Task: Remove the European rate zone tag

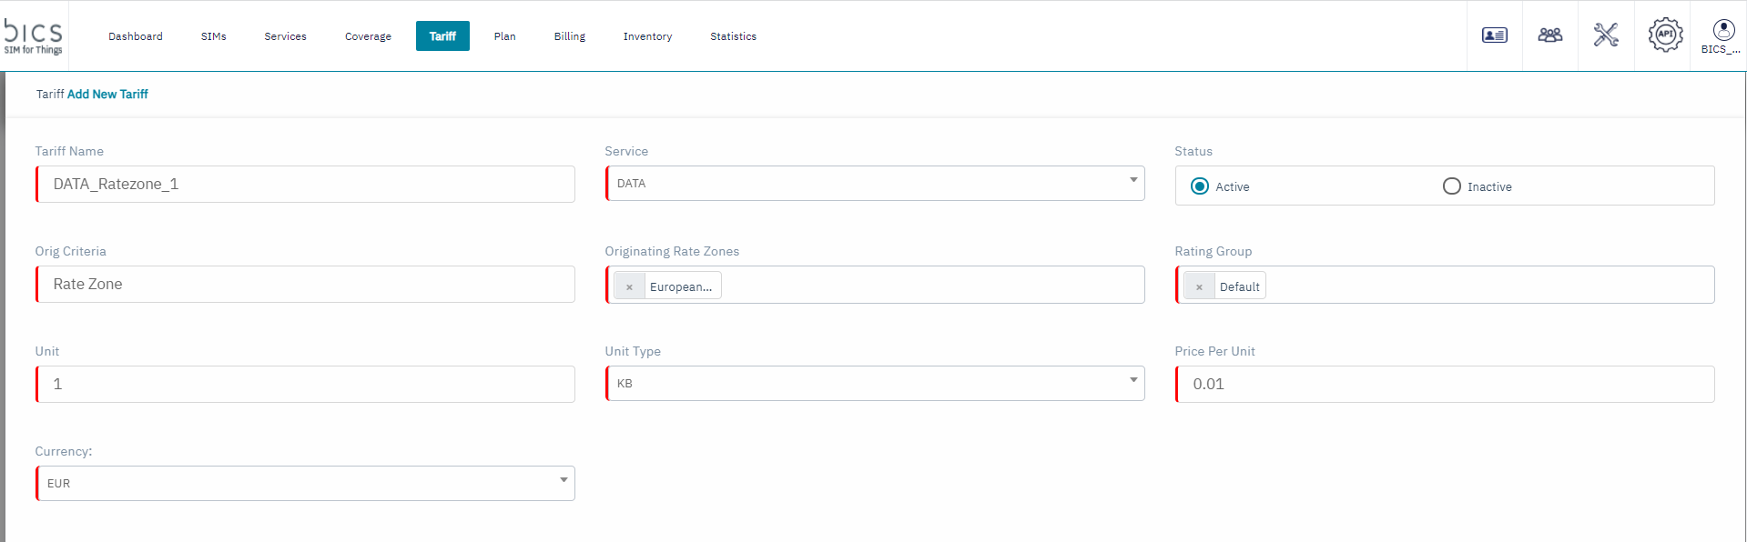Action: pos(629,286)
